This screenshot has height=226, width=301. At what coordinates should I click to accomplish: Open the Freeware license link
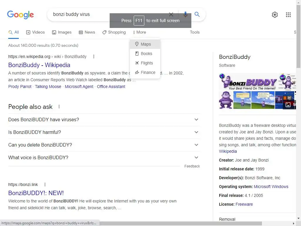[x=244, y=204]
